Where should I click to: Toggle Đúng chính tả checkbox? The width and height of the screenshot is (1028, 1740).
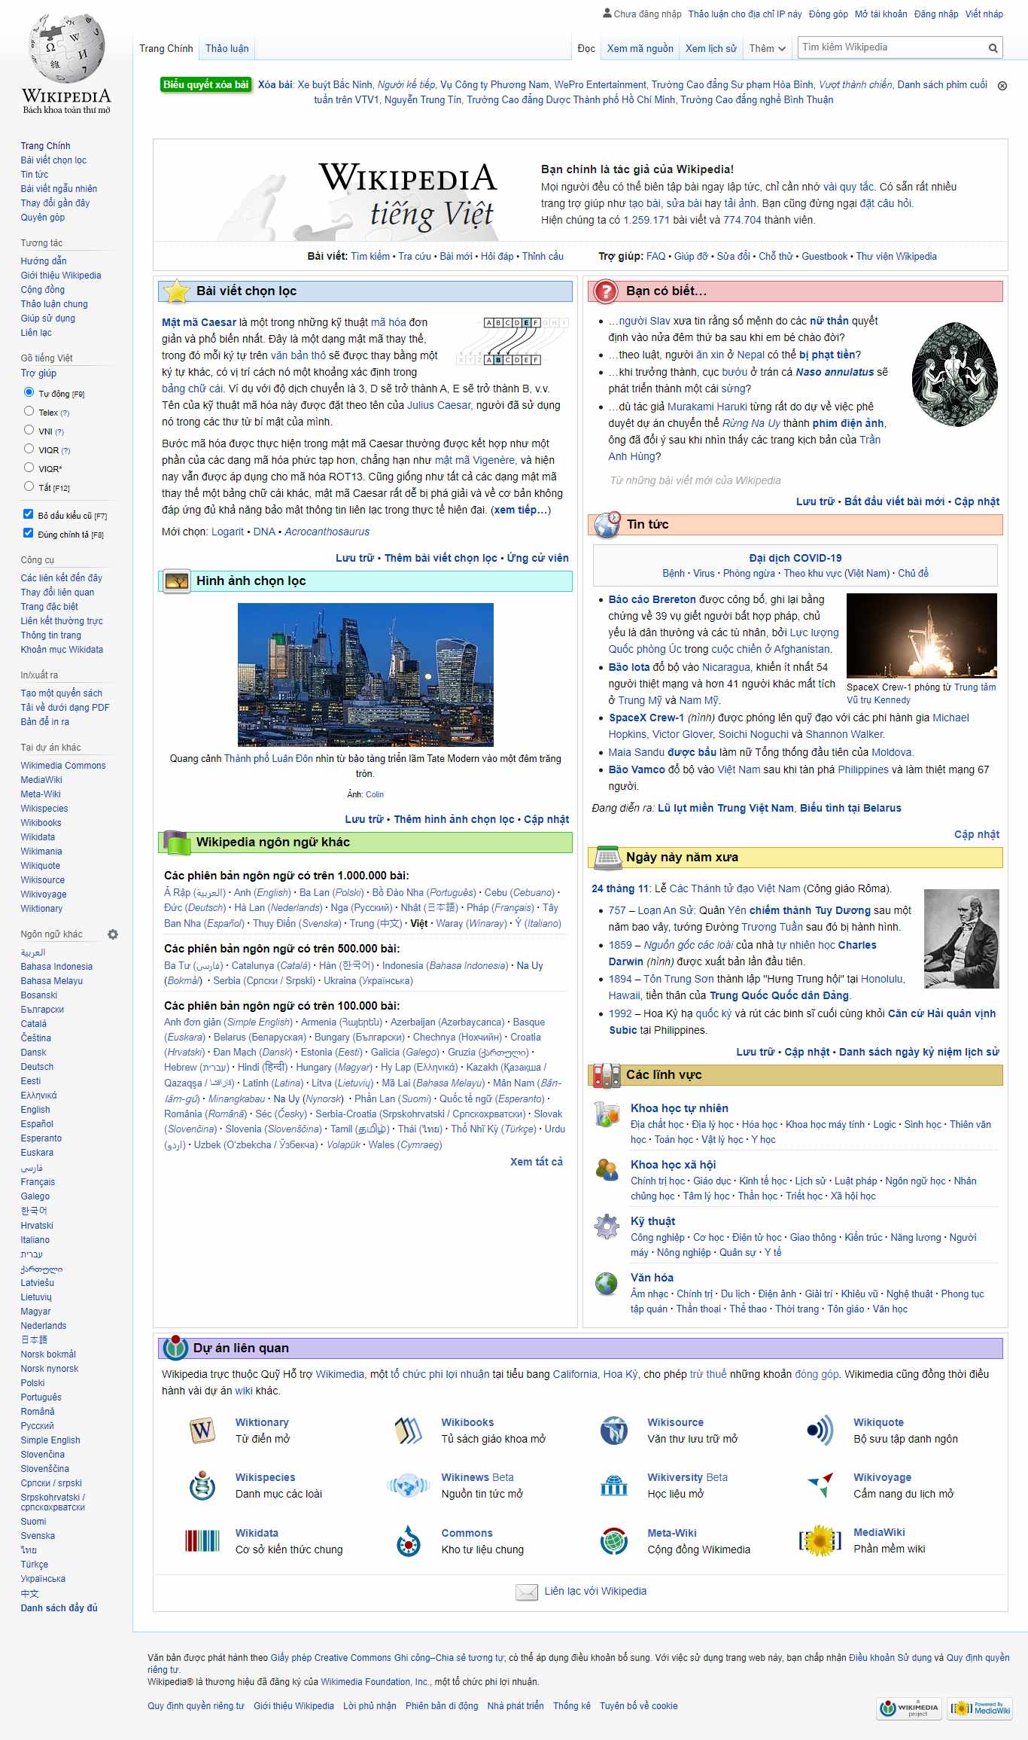point(29,533)
